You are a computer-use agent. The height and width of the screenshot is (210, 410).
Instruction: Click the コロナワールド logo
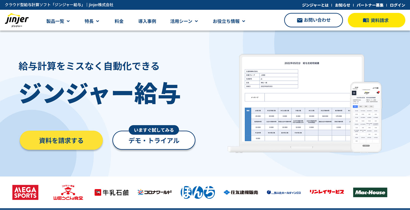coord(155,192)
